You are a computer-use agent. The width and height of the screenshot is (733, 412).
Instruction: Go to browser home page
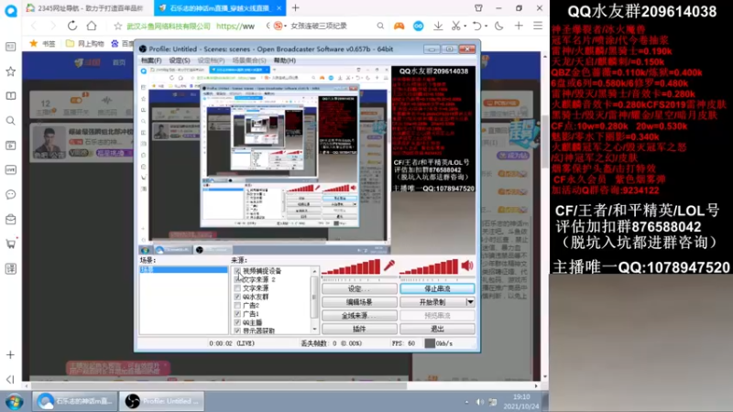tap(92, 26)
